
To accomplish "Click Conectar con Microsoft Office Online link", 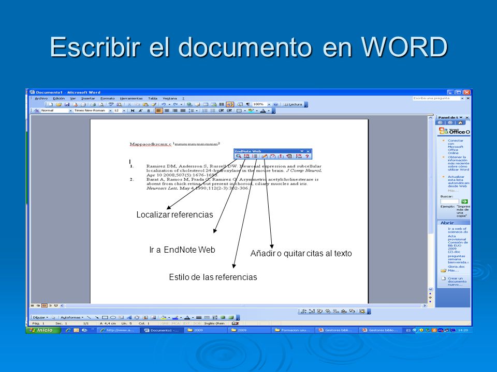I will click(x=456, y=147).
